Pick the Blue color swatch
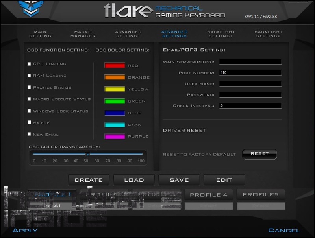This screenshot has height=238, width=315. click(115, 113)
